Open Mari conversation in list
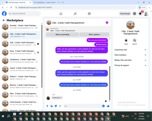The height and width of the screenshot is (121, 152). click(x=21, y=95)
